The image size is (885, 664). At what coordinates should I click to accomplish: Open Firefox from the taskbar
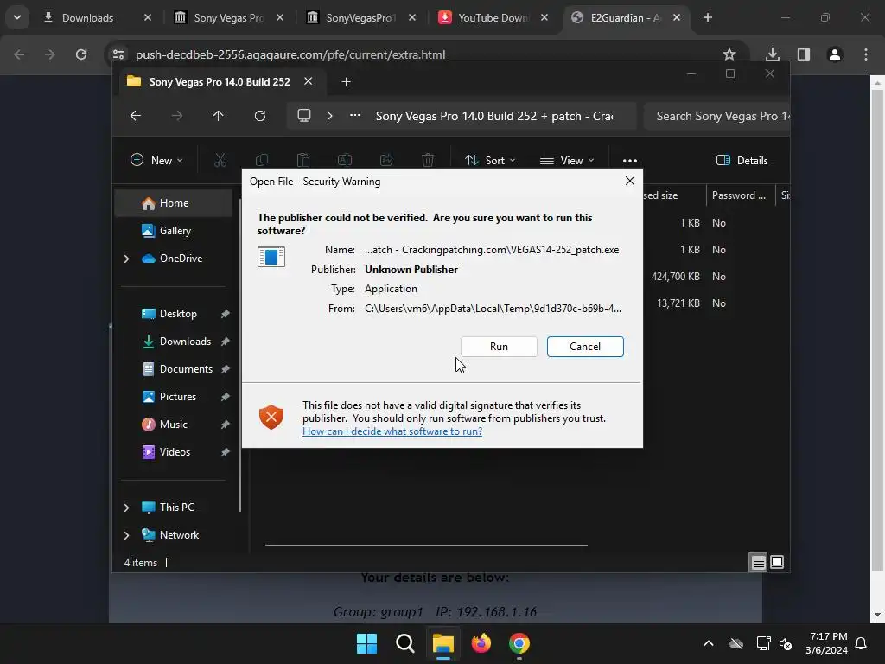[x=481, y=643]
